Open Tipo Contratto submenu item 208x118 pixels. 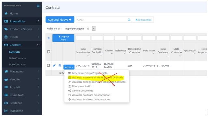(17, 64)
